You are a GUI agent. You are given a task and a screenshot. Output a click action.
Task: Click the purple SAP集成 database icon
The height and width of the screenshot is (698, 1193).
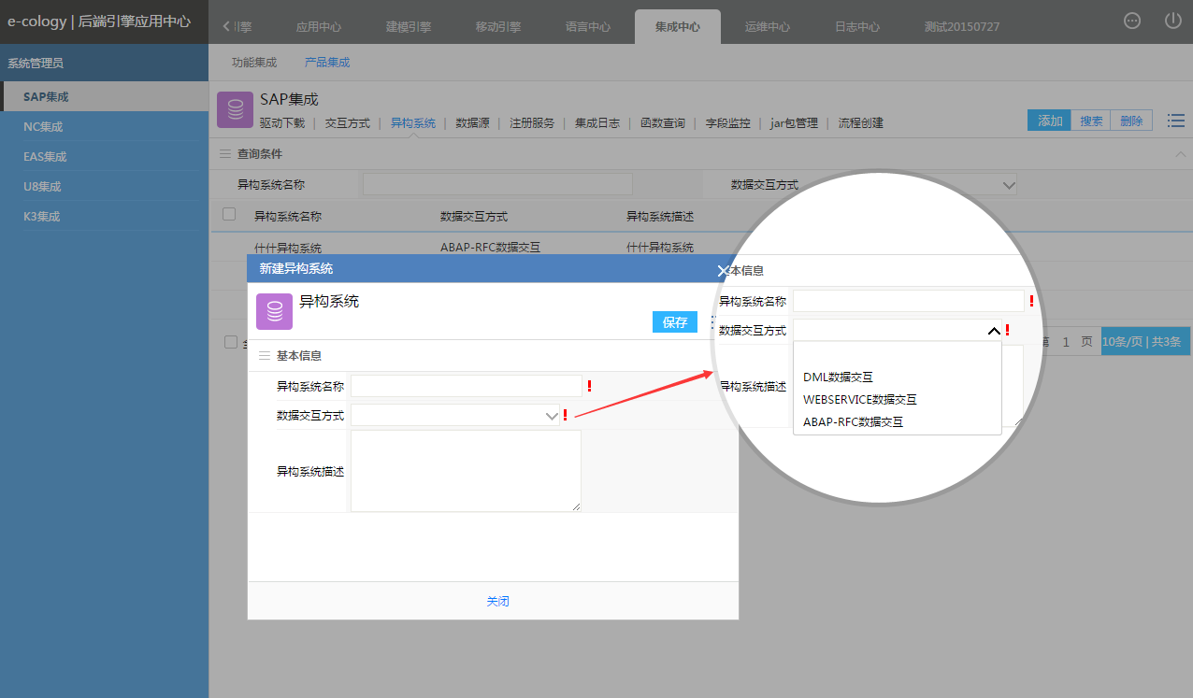235,109
